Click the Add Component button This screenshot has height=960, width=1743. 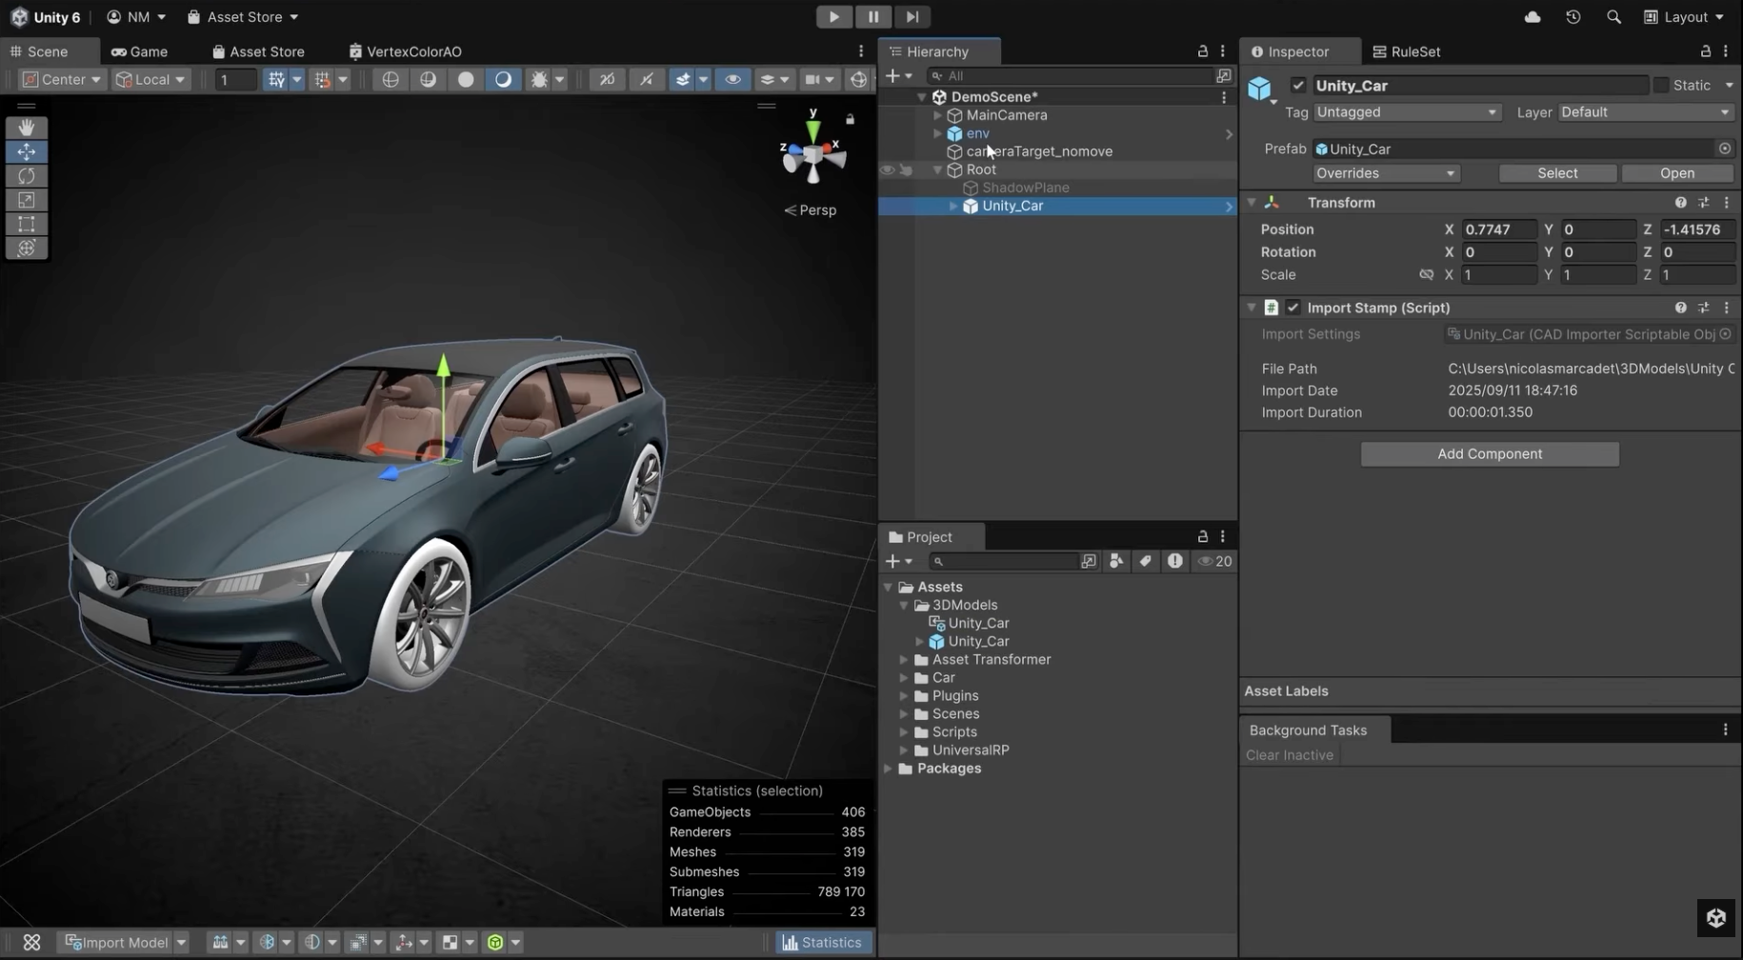1490,454
